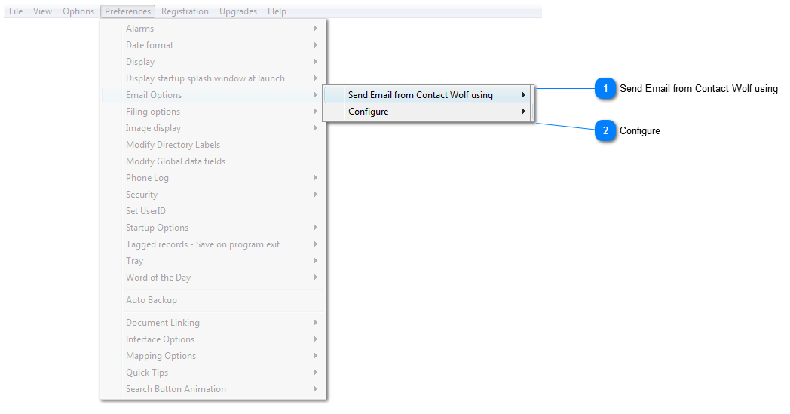Open the Tray entry
Image resolution: width=790 pixels, height=414 pixels.
213,261
